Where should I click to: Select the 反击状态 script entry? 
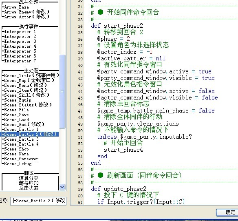coord(29,188)
